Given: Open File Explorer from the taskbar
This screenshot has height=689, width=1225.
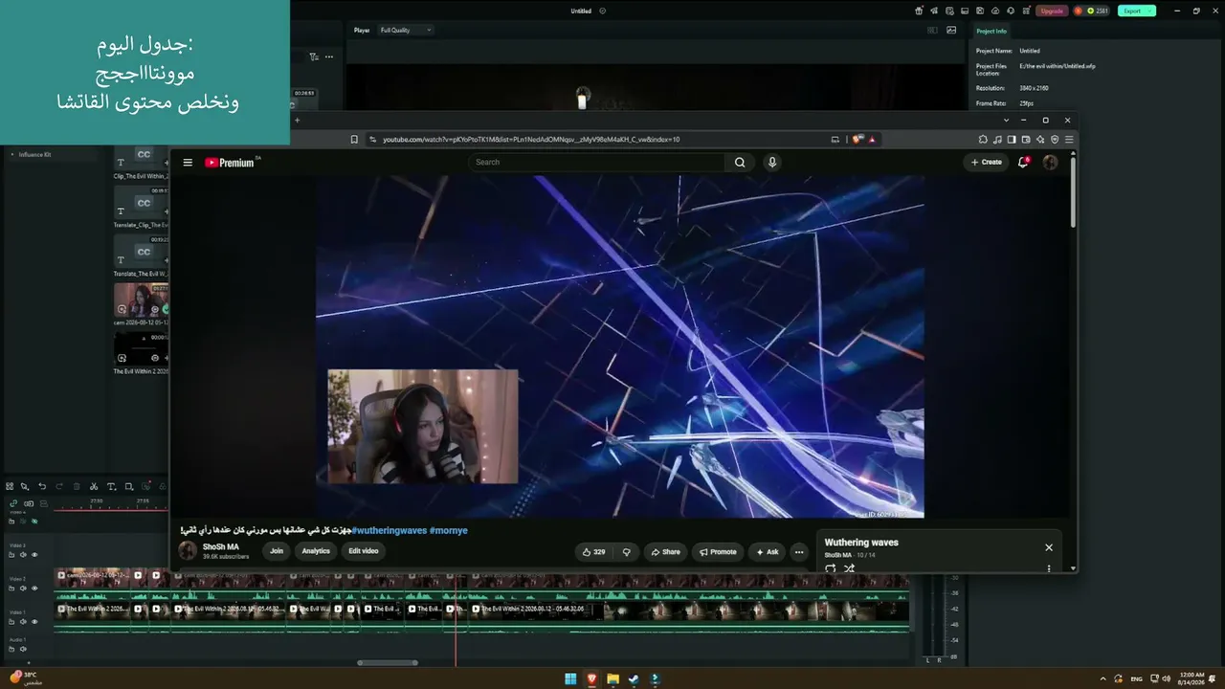Looking at the screenshot, I should click(612, 679).
